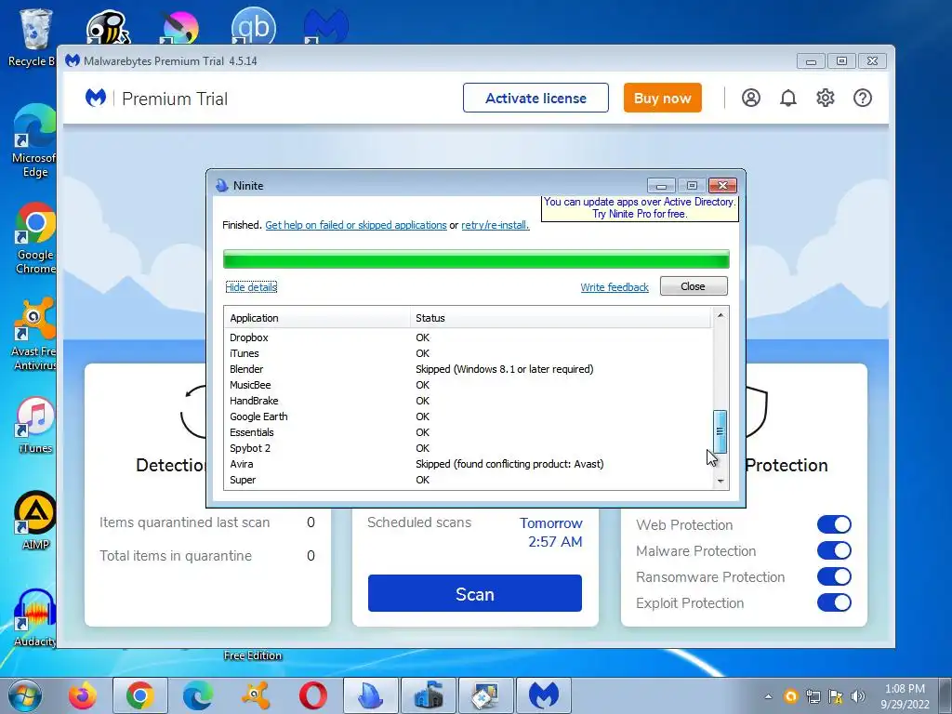The image size is (952, 714).
Task: Click the green Ninite progress bar
Action: tap(476, 258)
